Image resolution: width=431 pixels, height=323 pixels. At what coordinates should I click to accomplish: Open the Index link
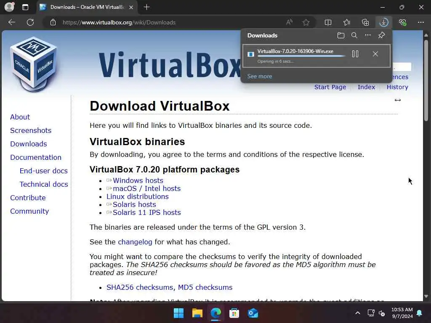[x=367, y=87]
